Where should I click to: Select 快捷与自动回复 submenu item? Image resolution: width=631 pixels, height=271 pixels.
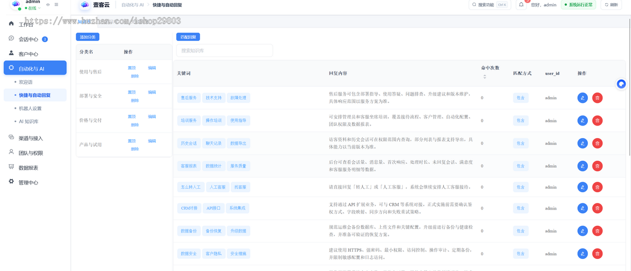(35, 95)
